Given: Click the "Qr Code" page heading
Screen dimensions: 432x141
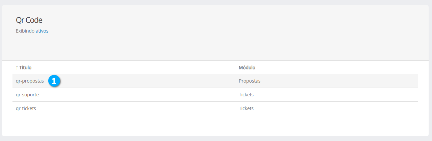Looking at the screenshot, I should click(x=29, y=20).
